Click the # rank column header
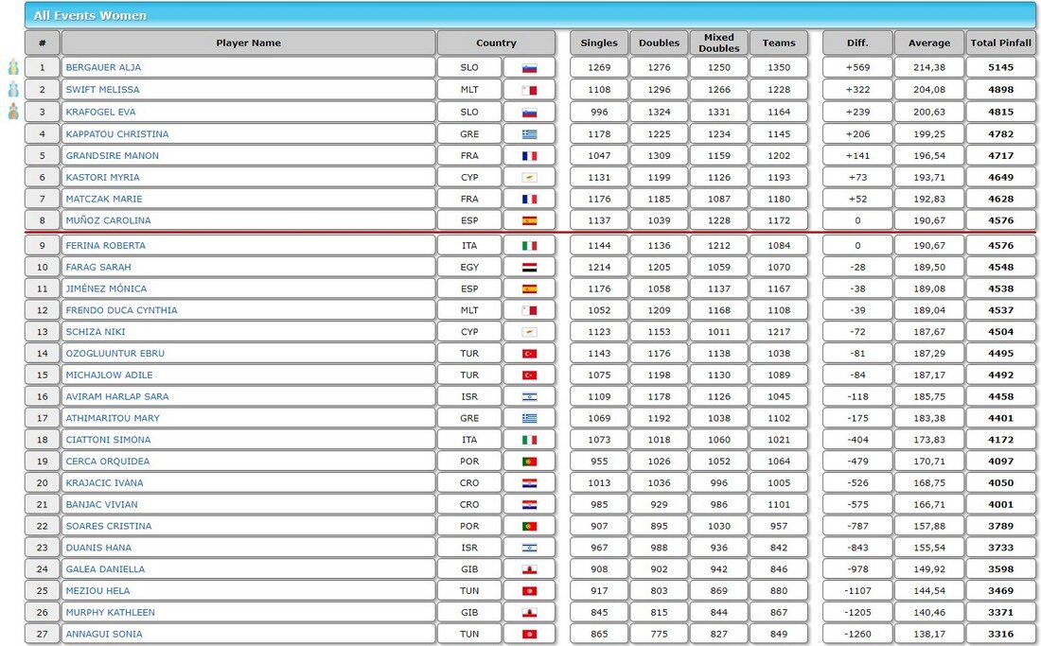The image size is (1041, 646). point(43,43)
